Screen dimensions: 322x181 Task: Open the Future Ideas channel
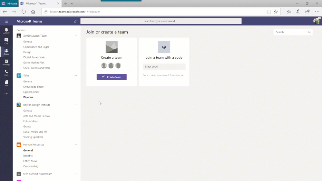pos(30,121)
